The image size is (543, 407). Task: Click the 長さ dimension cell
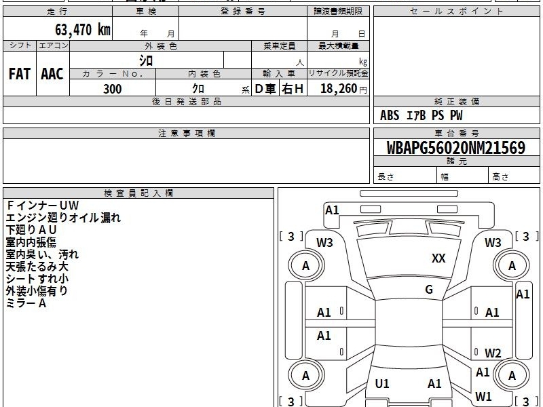pyautogui.click(x=405, y=175)
